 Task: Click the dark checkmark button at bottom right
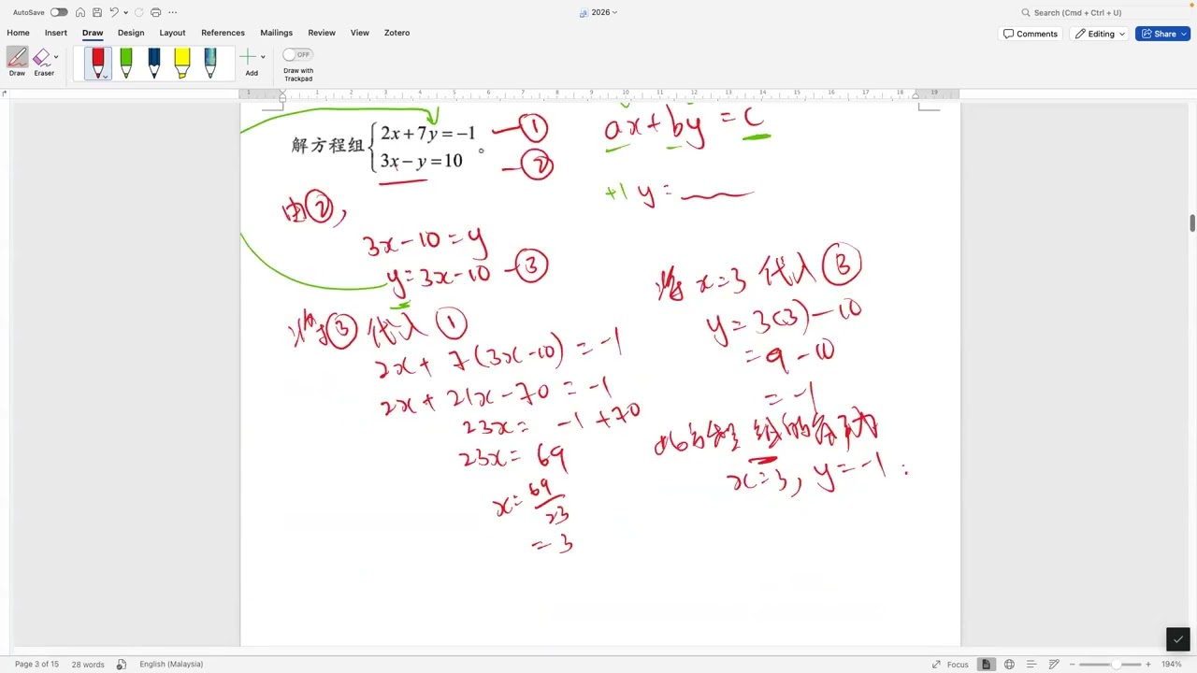tap(1178, 639)
